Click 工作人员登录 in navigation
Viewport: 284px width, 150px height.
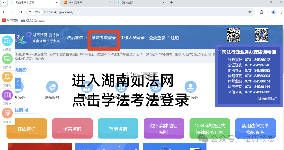click(132, 38)
